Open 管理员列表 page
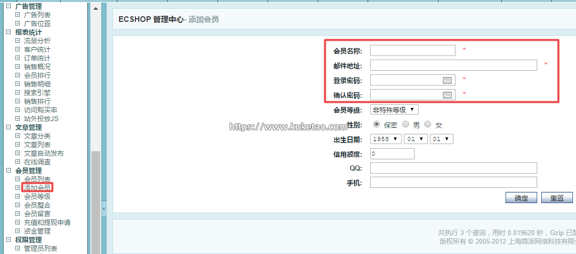 click(40, 249)
